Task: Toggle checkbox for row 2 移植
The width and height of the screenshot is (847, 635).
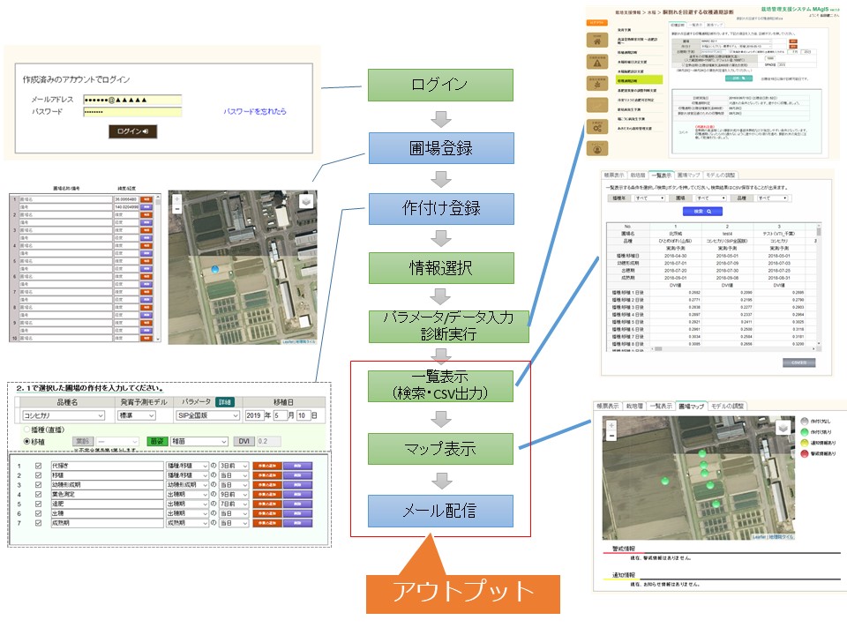Action: pos(38,475)
